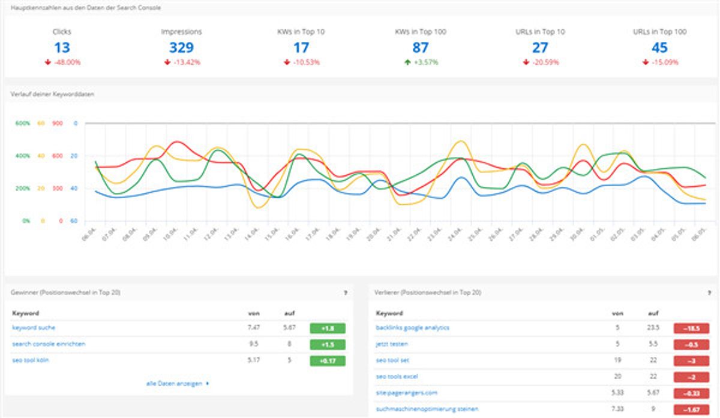Click the green +0.17 change badge

point(328,361)
